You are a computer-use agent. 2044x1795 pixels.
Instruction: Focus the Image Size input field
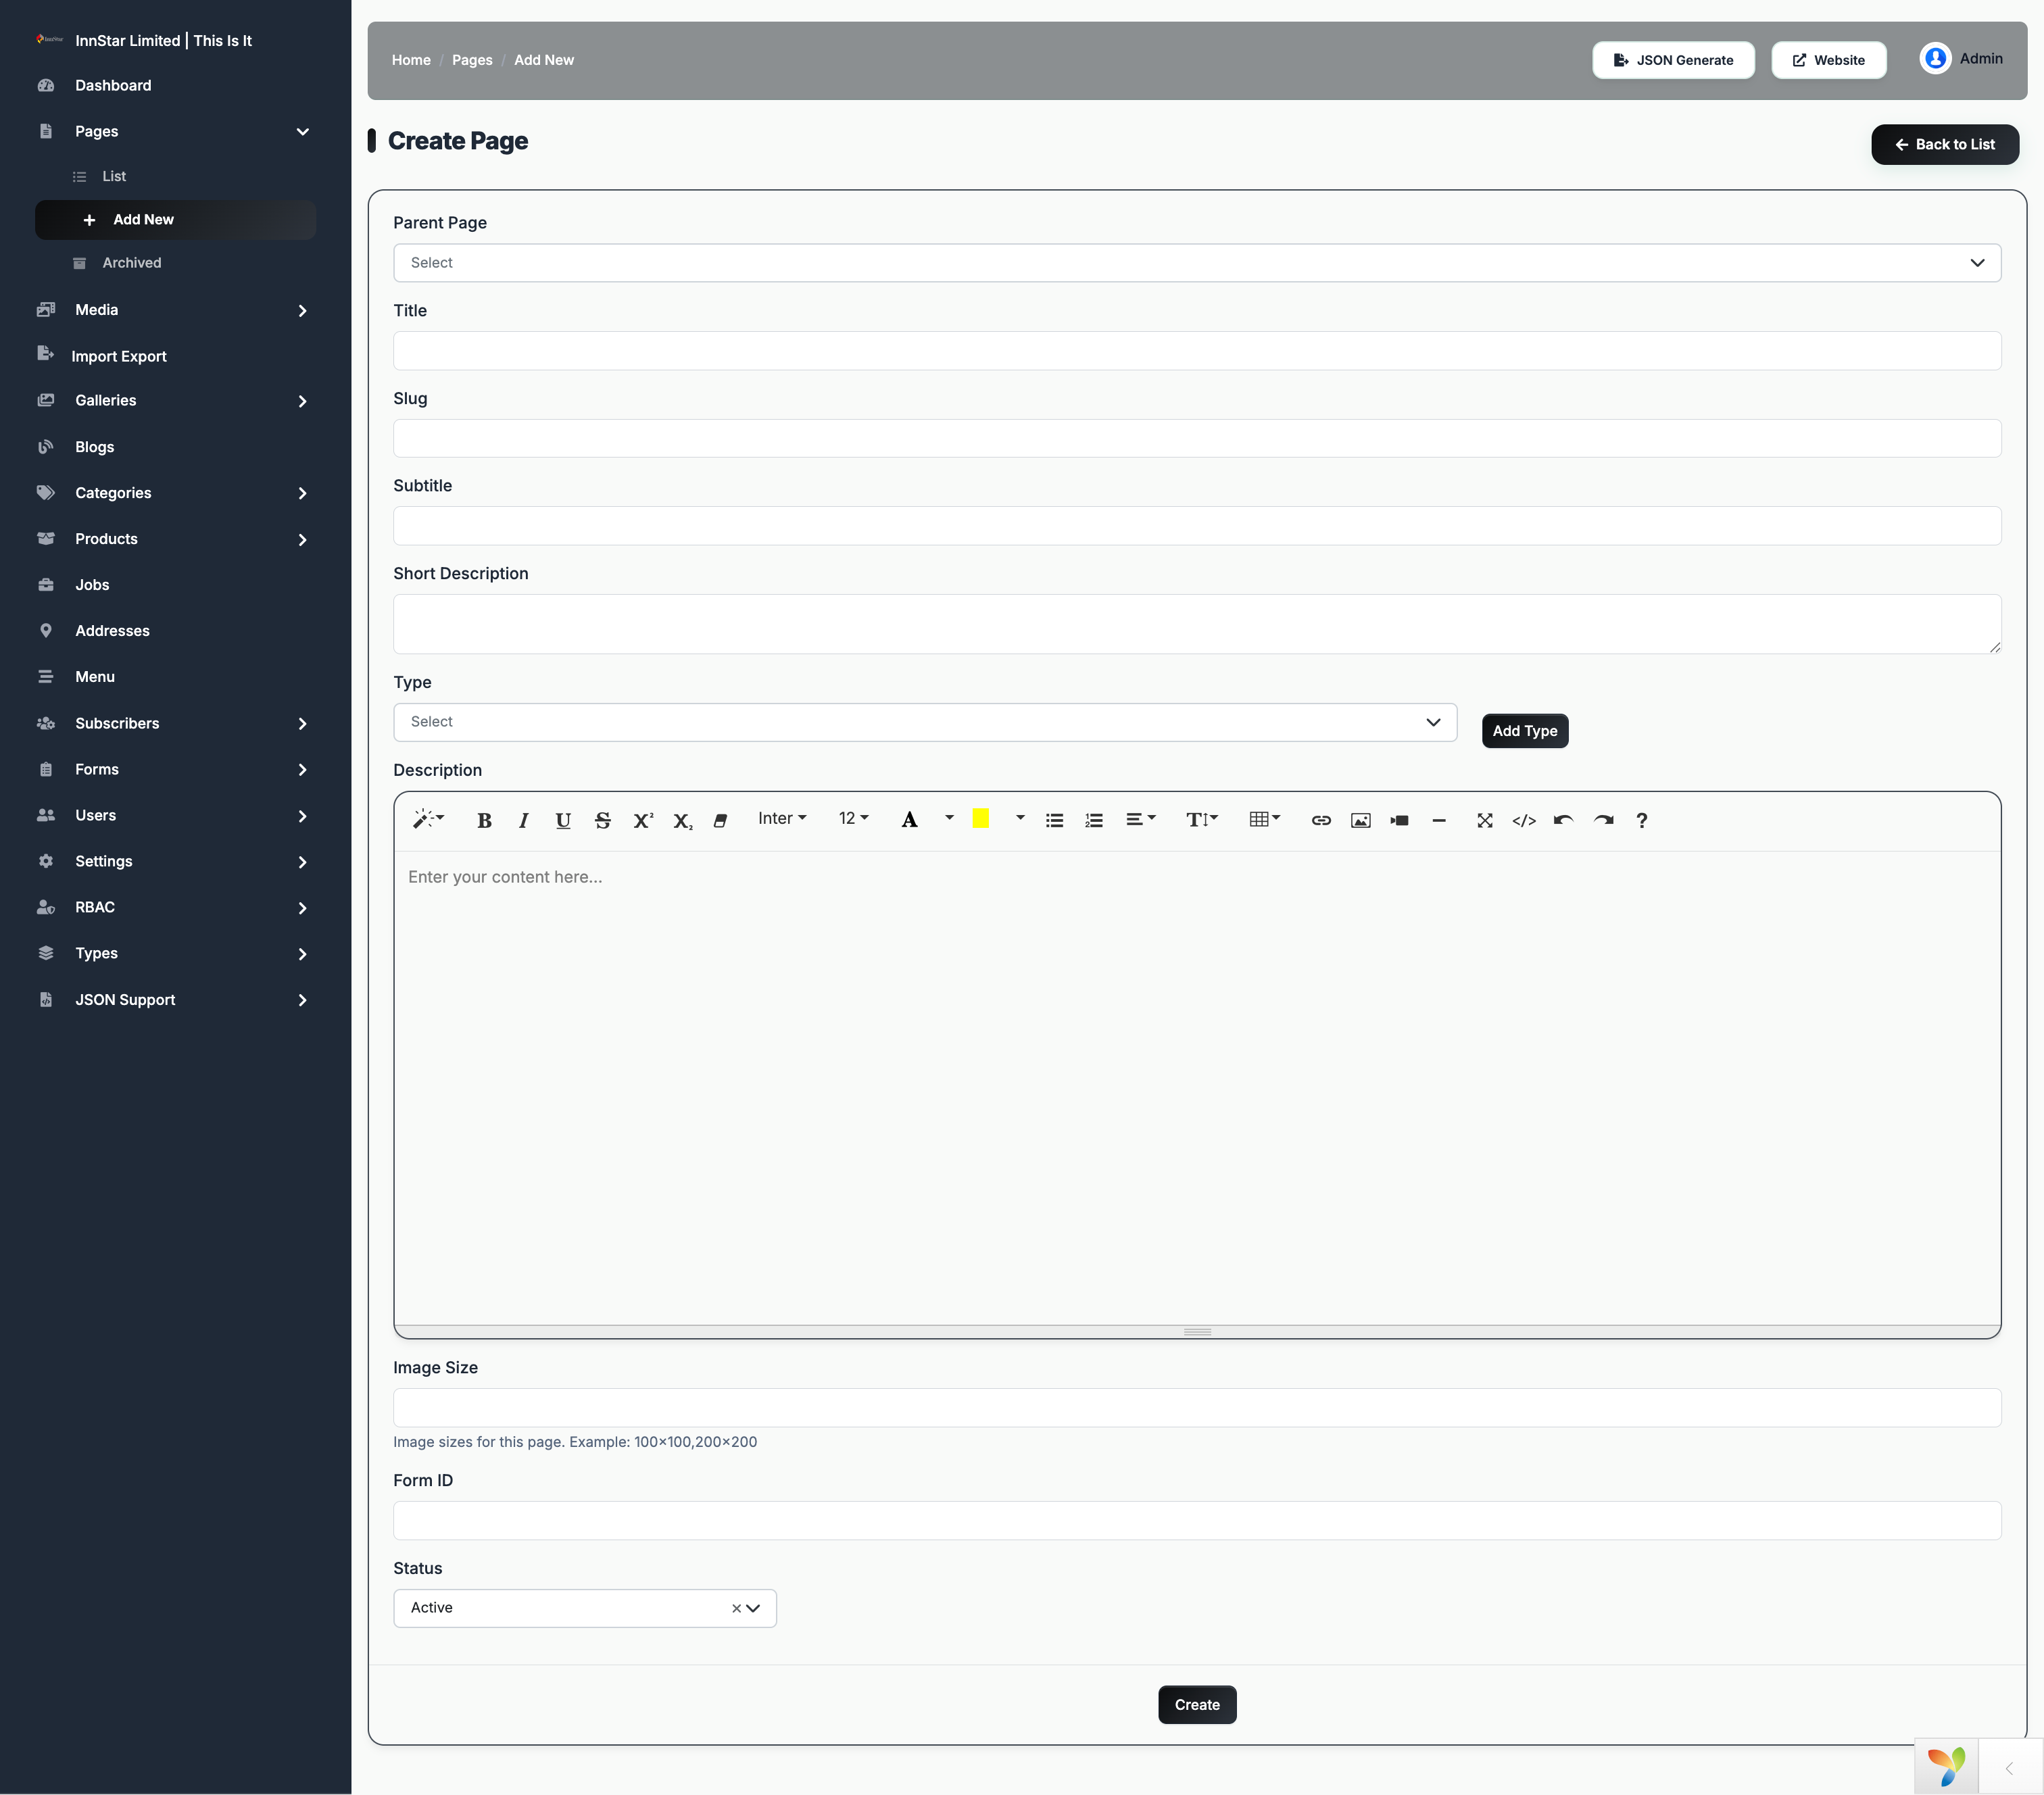(x=1197, y=1408)
